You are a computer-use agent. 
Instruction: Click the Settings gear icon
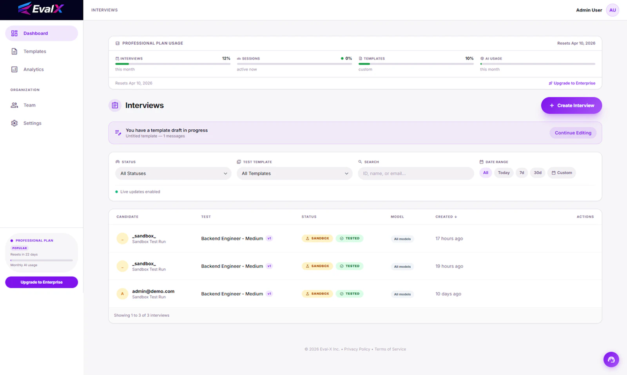(x=14, y=123)
